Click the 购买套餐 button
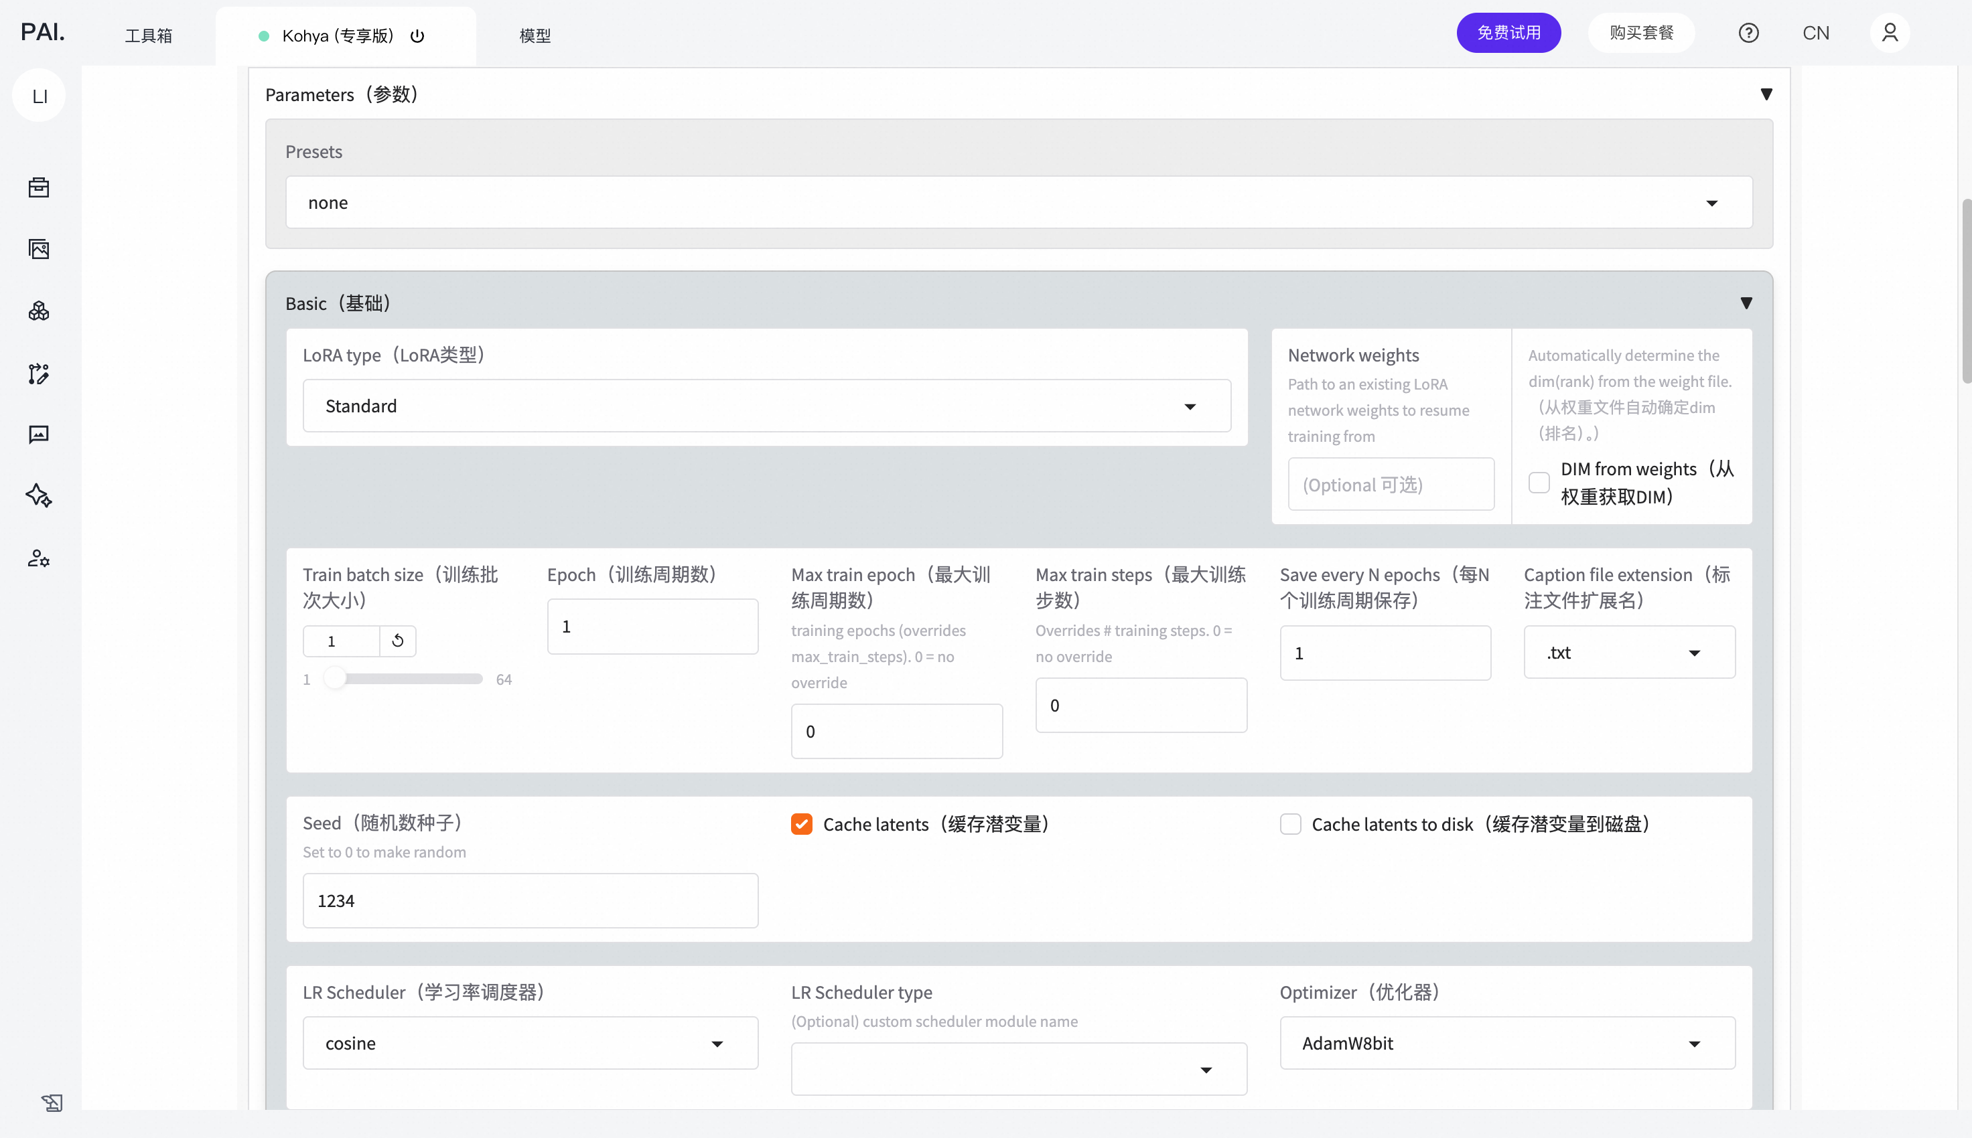Viewport: 1972px width, 1138px height. click(x=1640, y=33)
